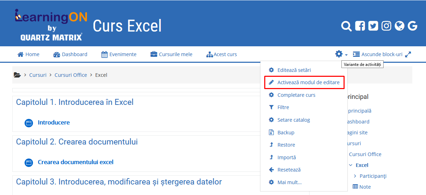Collapse the Excel tree node
This screenshot has width=426, height=195.
(351, 165)
